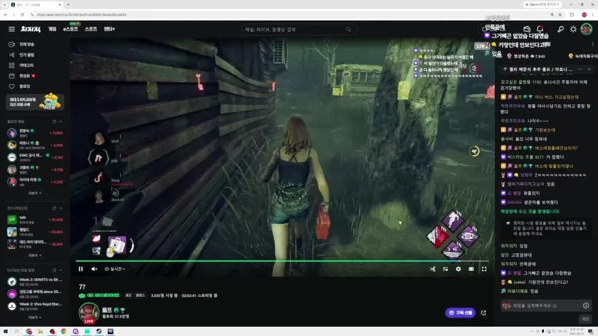Image resolution: width=598 pixels, height=336 pixels.
Task: Click the search magnifier icon
Action: click(x=349, y=29)
